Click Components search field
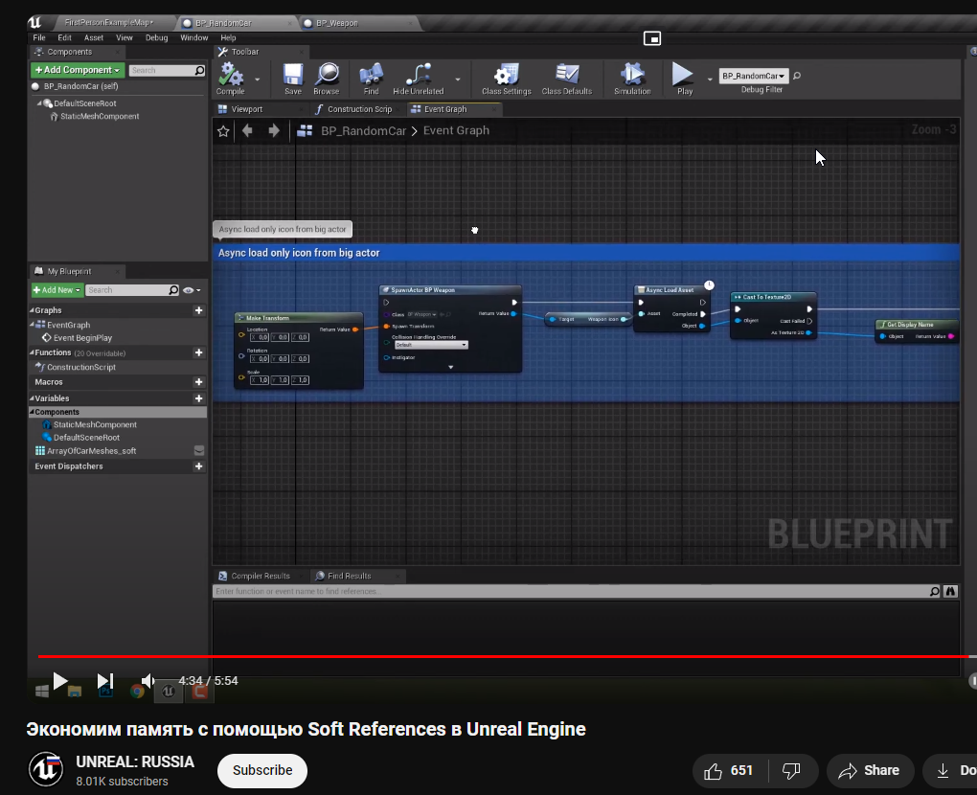Image resolution: width=977 pixels, height=795 pixels. (x=167, y=71)
